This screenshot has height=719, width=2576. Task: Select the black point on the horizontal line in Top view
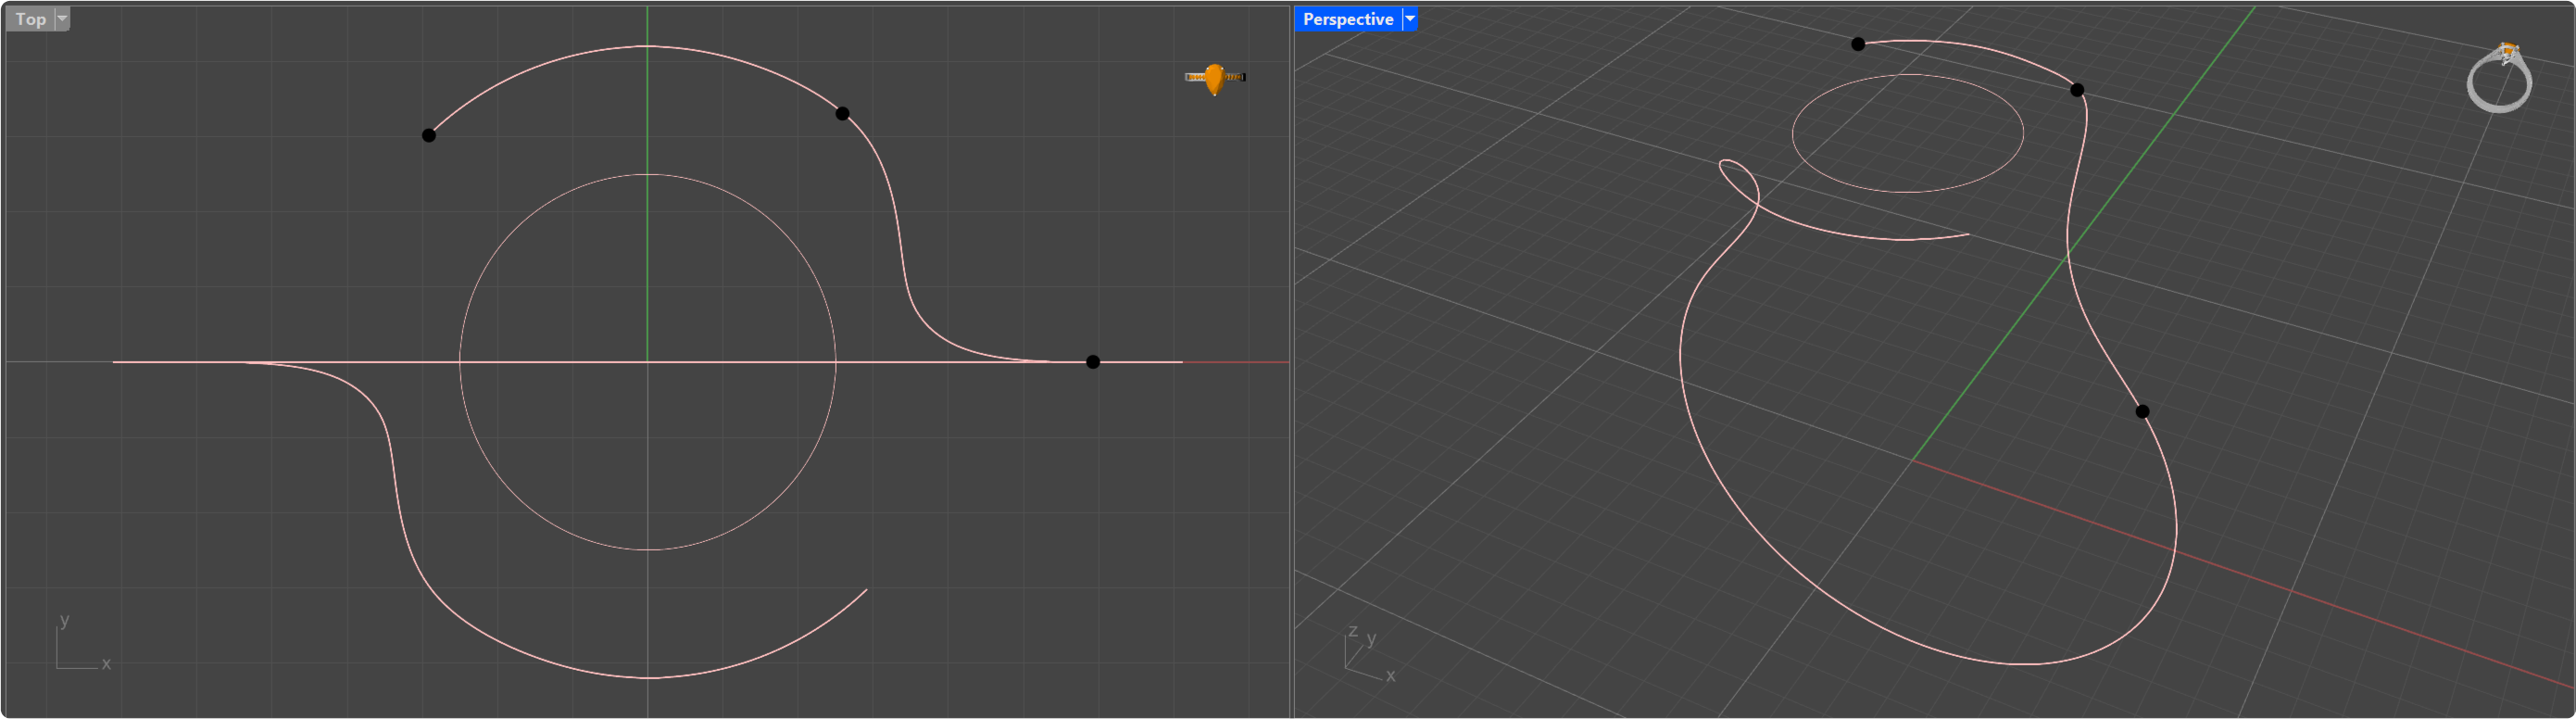[1093, 362]
